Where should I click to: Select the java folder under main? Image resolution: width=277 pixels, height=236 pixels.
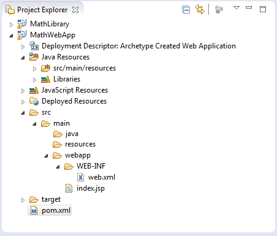pos(66,134)
